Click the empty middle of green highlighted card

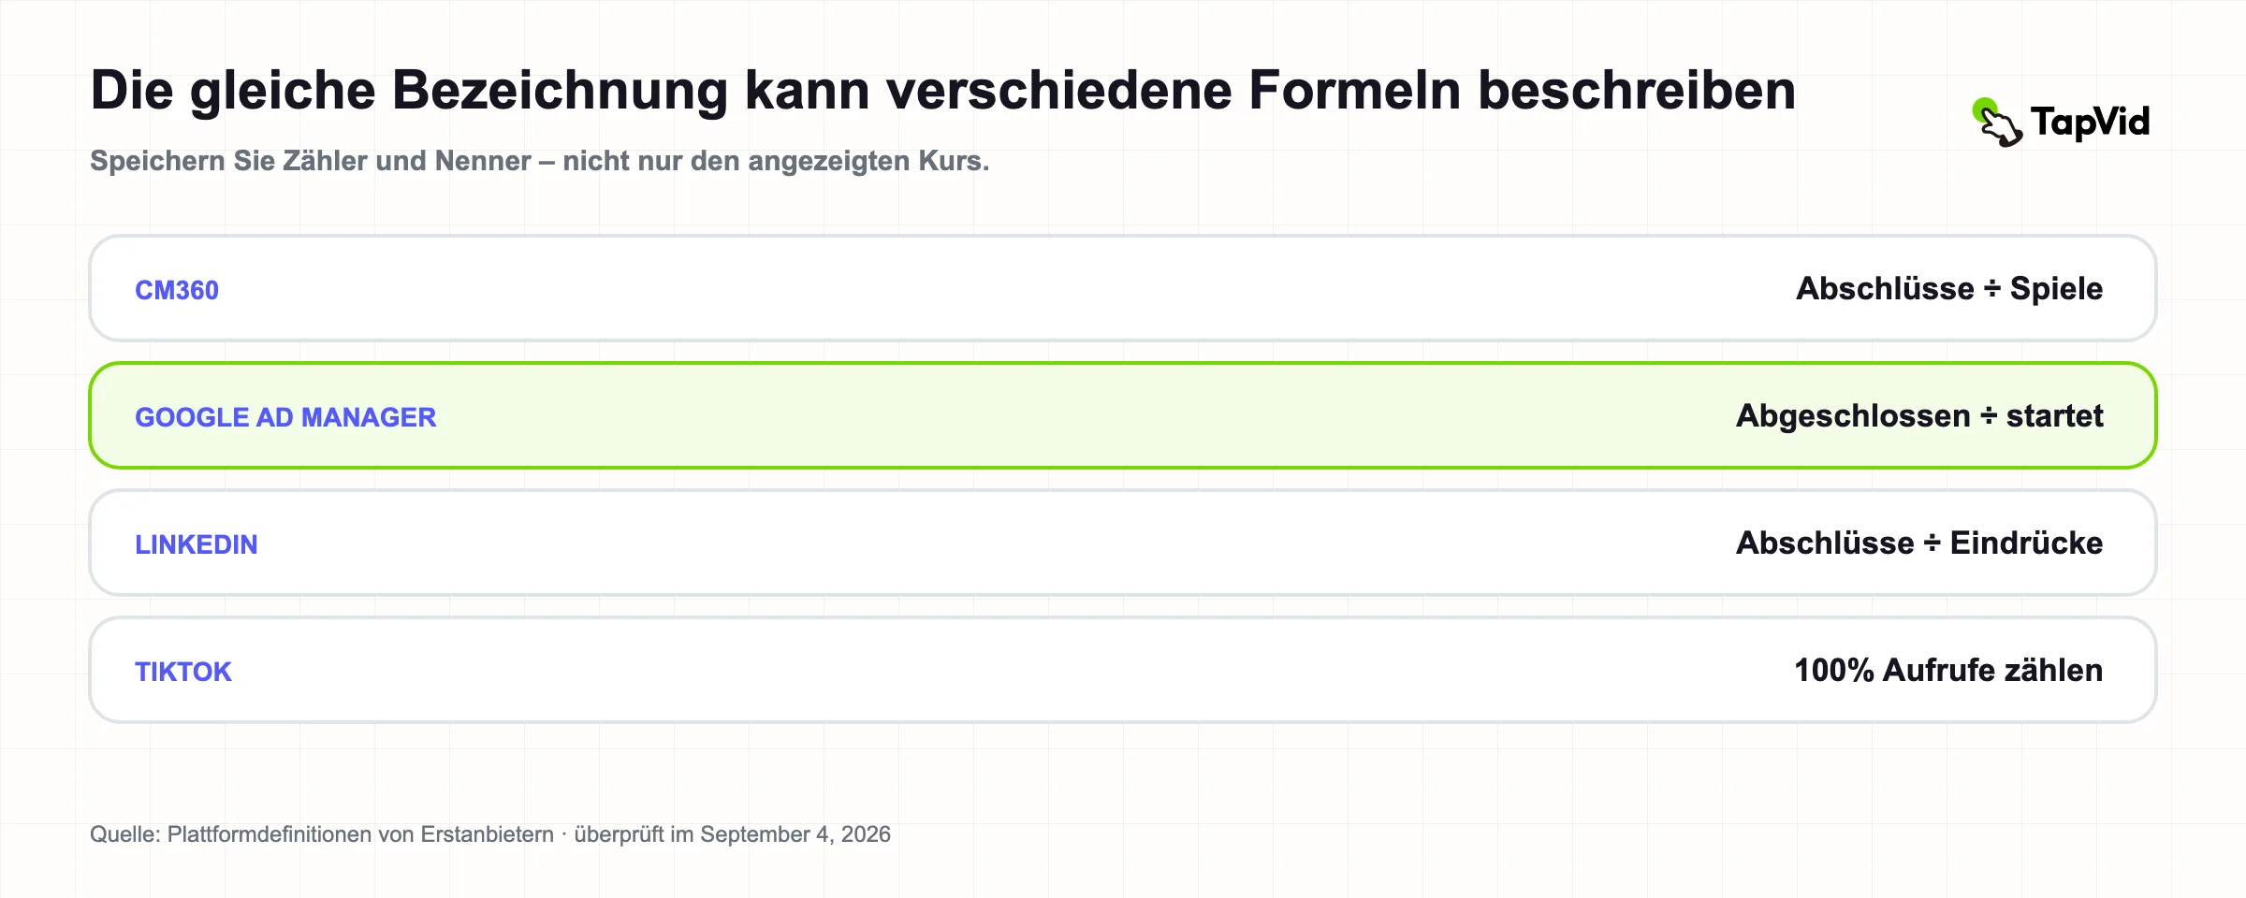click(x=1086, y=415)
